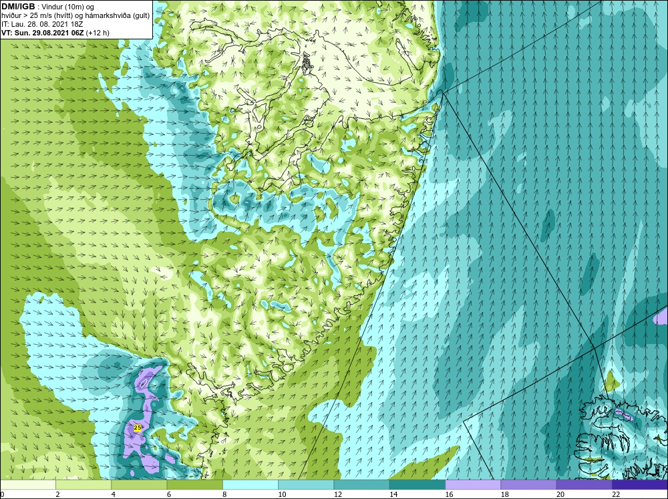Click the scale label 6
Screen dimensions: 668x499
point(169,494)
